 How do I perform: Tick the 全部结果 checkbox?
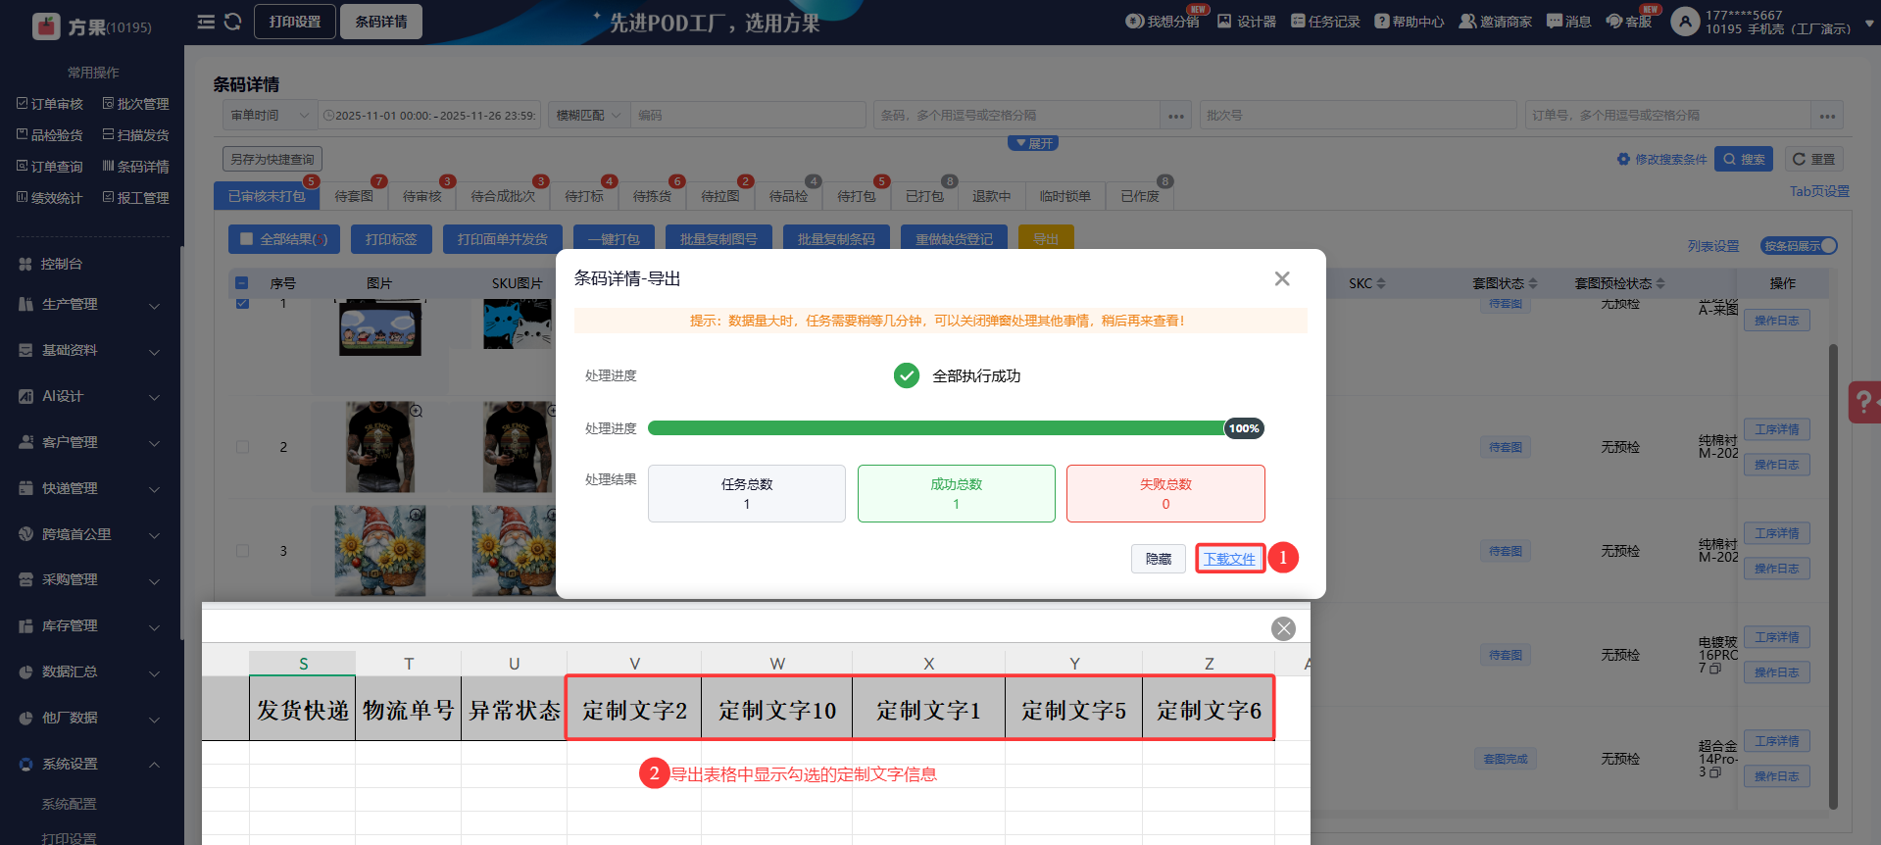pos(247,239)
